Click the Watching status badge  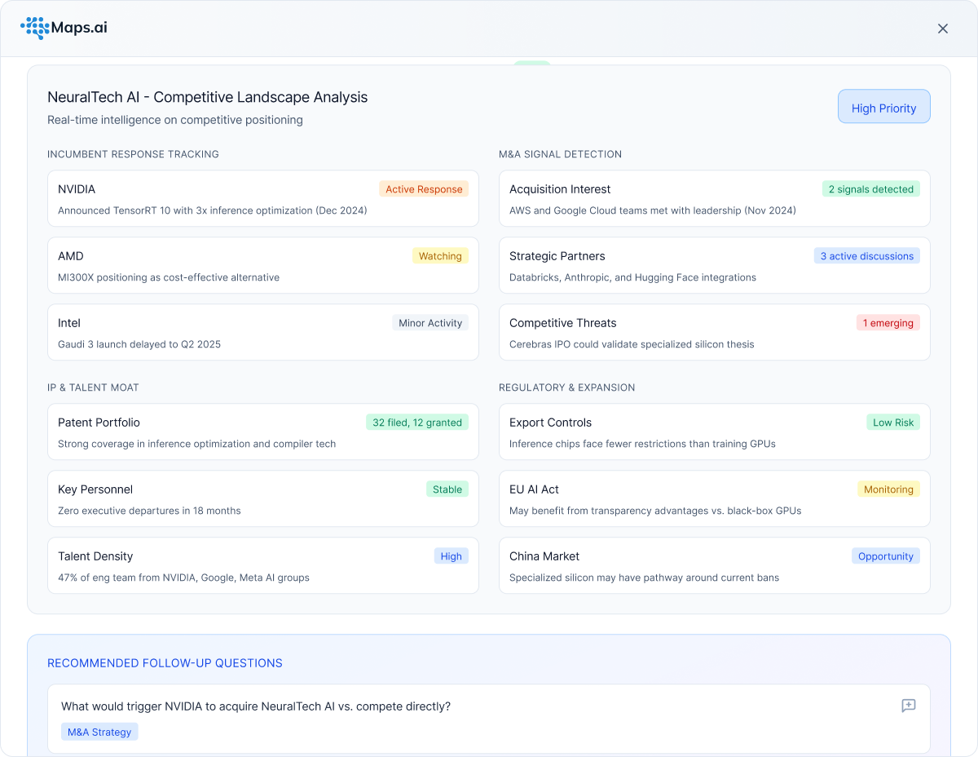pos(440,256)
